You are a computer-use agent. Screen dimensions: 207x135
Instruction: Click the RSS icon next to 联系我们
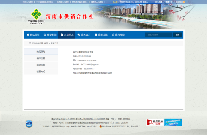184,2
